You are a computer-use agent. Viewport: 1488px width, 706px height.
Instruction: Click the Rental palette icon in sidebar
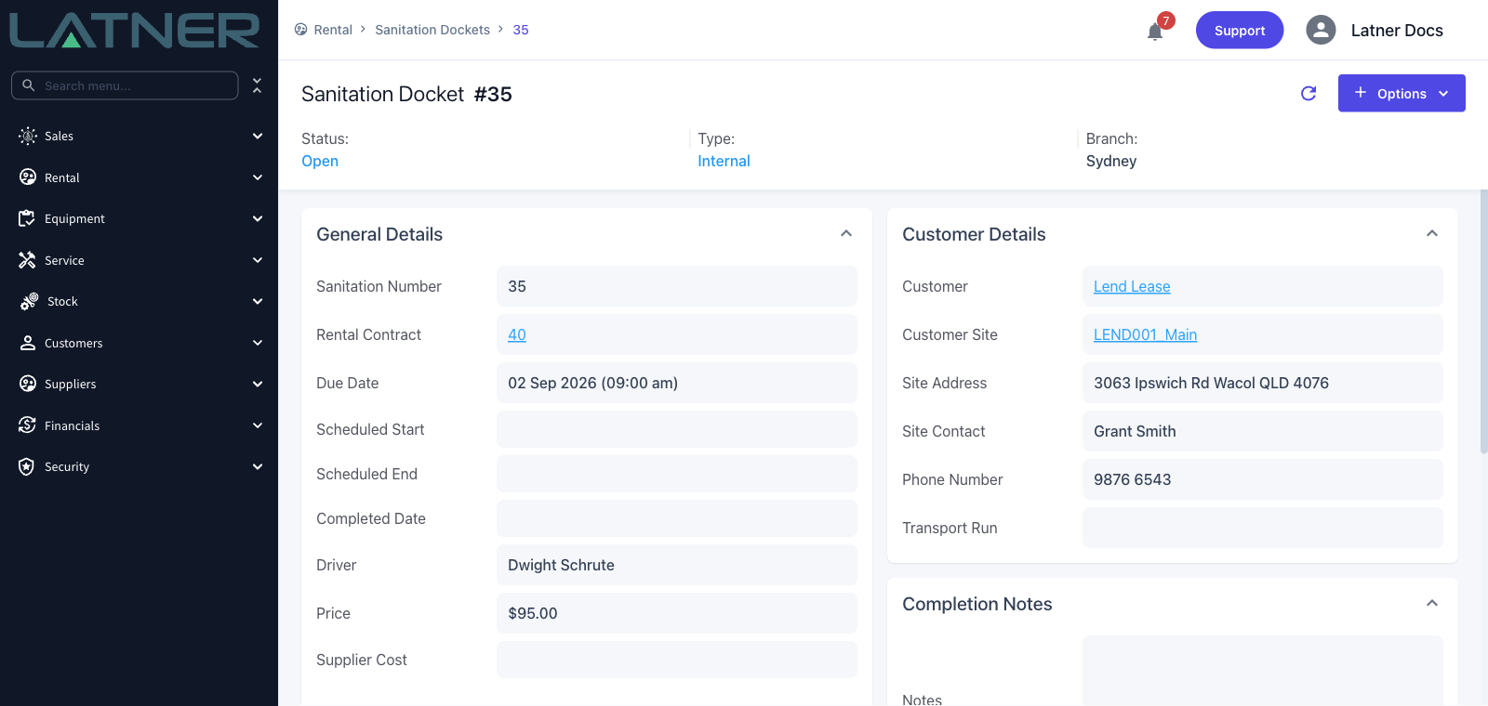pos(28,177)
